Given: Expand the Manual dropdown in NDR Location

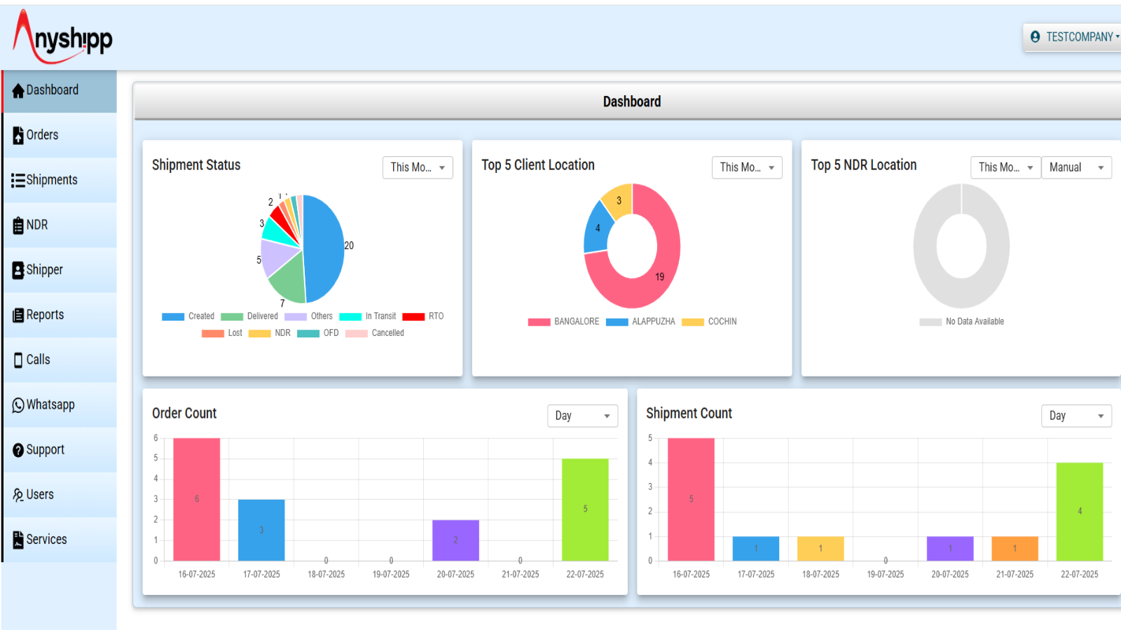Looking at the screenshot, I should pos(1076,167).
